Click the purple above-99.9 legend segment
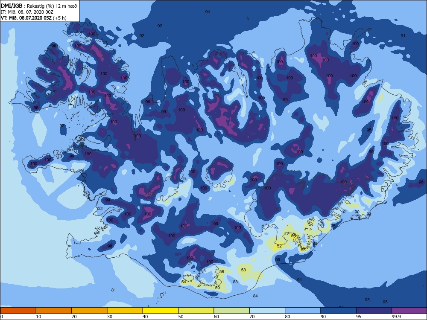427x320 pixels. tap(409, 311)
